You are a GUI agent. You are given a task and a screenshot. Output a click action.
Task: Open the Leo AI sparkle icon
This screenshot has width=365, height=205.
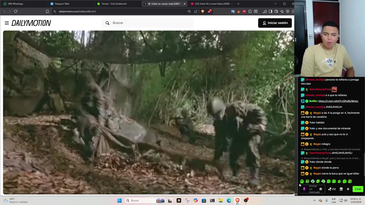point(282,11)
